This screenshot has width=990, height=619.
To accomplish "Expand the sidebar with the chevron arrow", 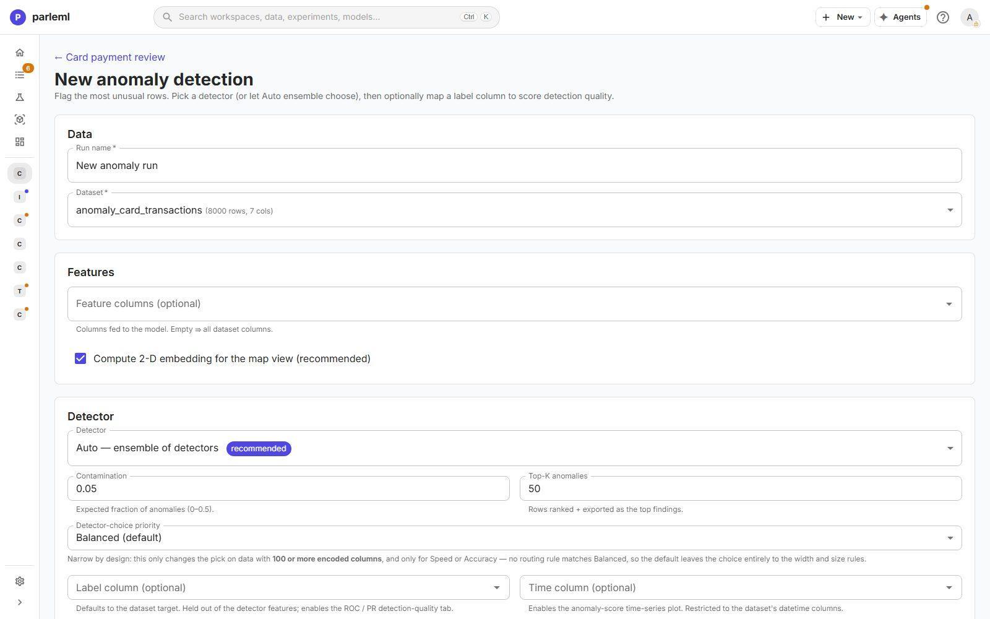I will point(20,602).
